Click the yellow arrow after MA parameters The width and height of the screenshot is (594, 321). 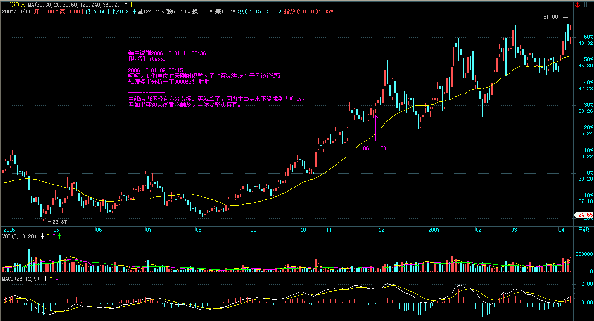click(131, 5)
